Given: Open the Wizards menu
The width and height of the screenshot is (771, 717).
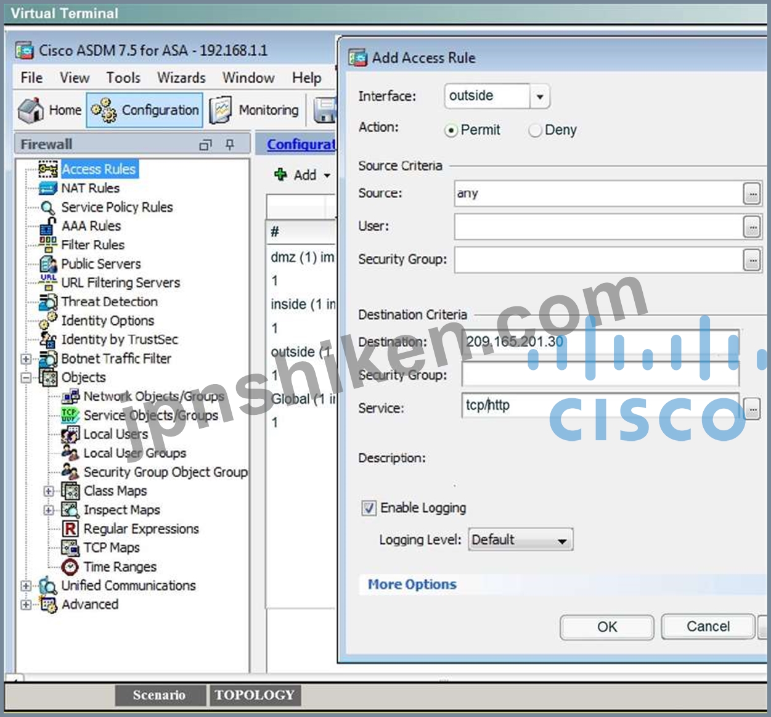Looking at the screenshot, I should coord(181,78).
